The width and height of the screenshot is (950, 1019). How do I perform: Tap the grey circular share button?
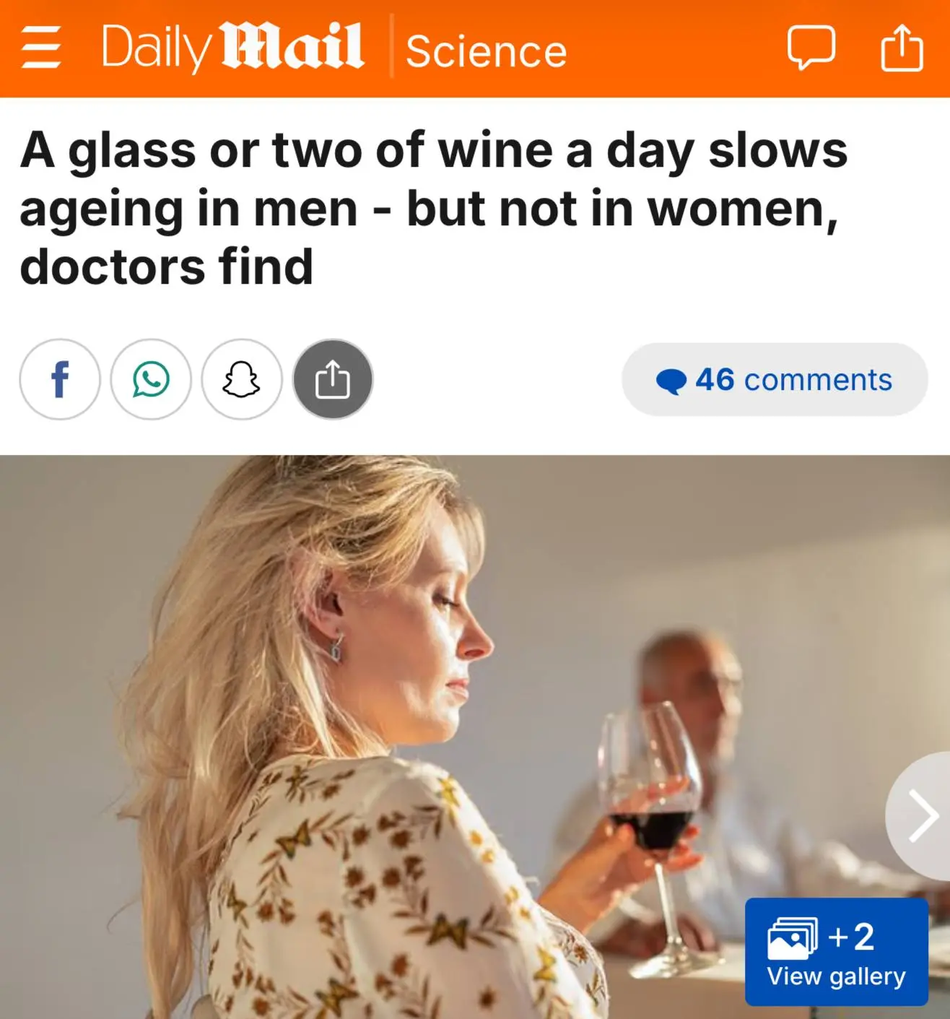point(333,379)
